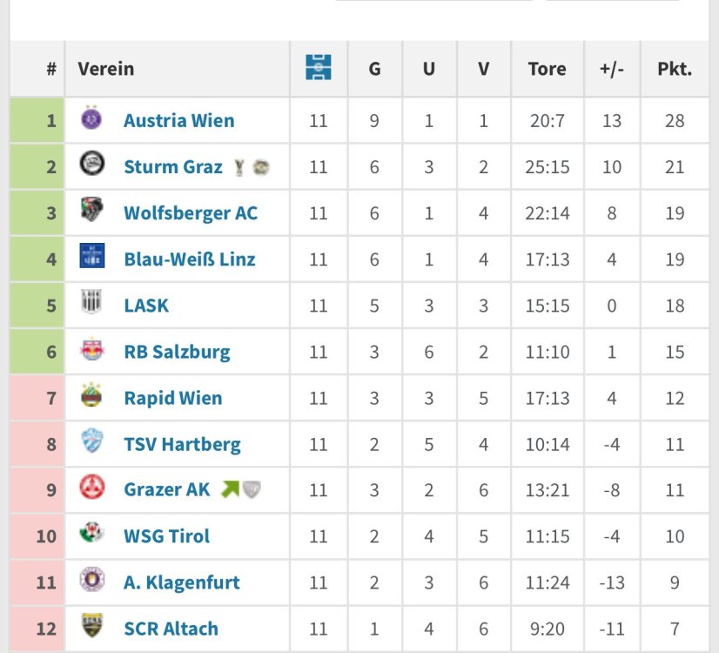Click the football pitch icon in header
The width and height of the screenshot is (719, 653).
click(319, 68)
